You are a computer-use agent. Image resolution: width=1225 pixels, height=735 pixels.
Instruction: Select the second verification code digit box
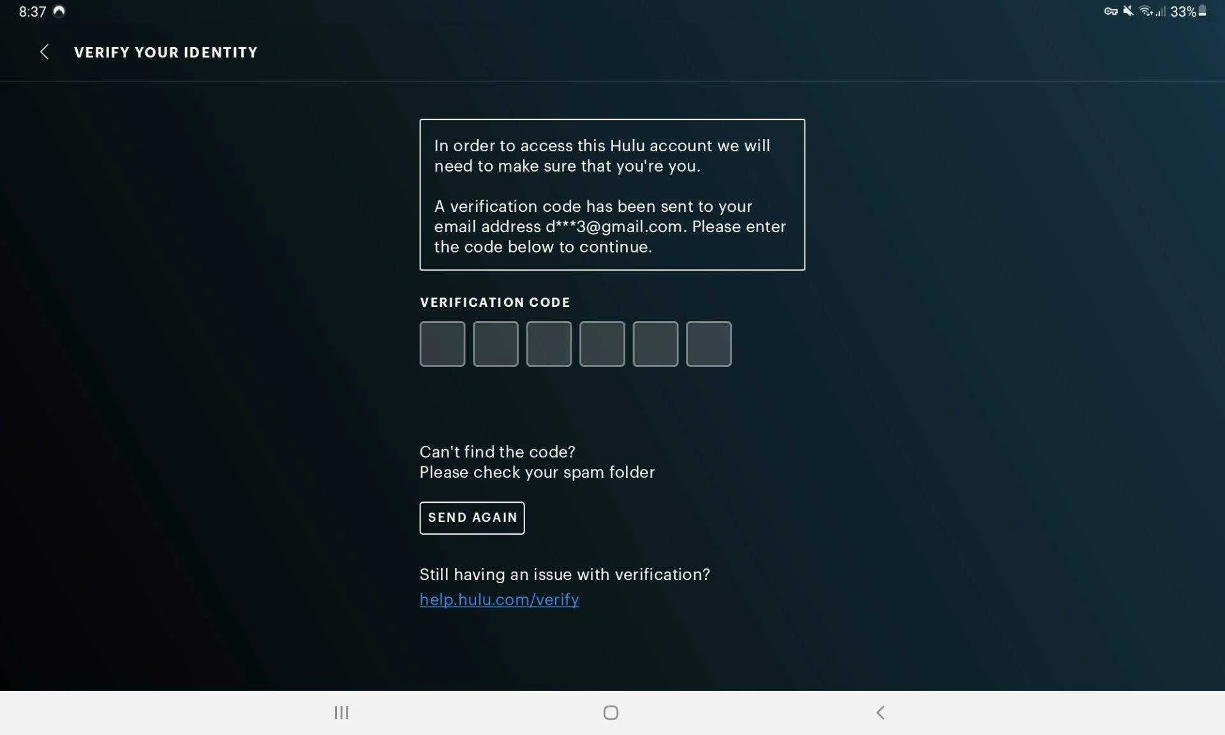tap(496, 344)
